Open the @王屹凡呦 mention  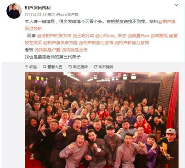[83, 36]
